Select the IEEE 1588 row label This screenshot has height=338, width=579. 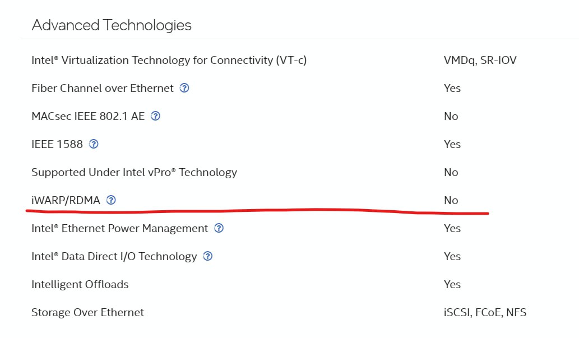pyautogui.click(x=57, y=144)
